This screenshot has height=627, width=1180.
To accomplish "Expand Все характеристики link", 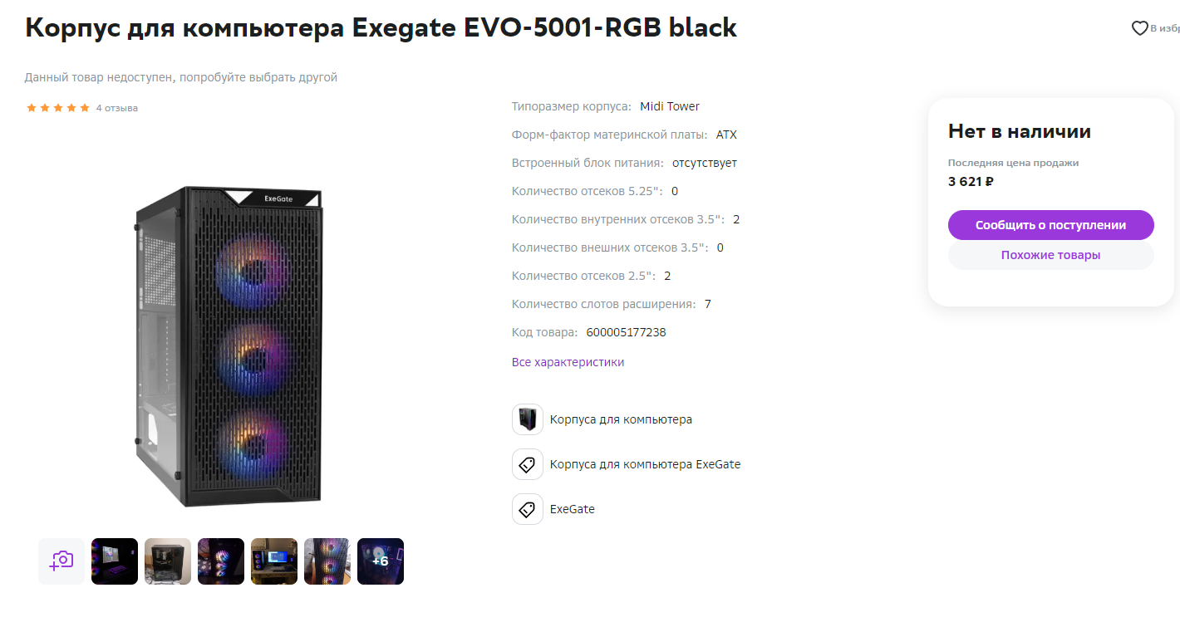I will click(x=568, y=362).
